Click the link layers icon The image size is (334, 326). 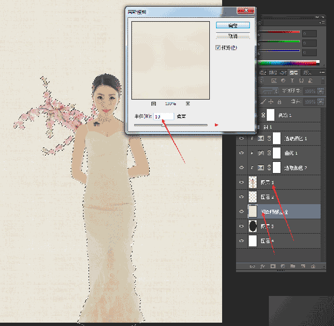[x=252, y=266]
